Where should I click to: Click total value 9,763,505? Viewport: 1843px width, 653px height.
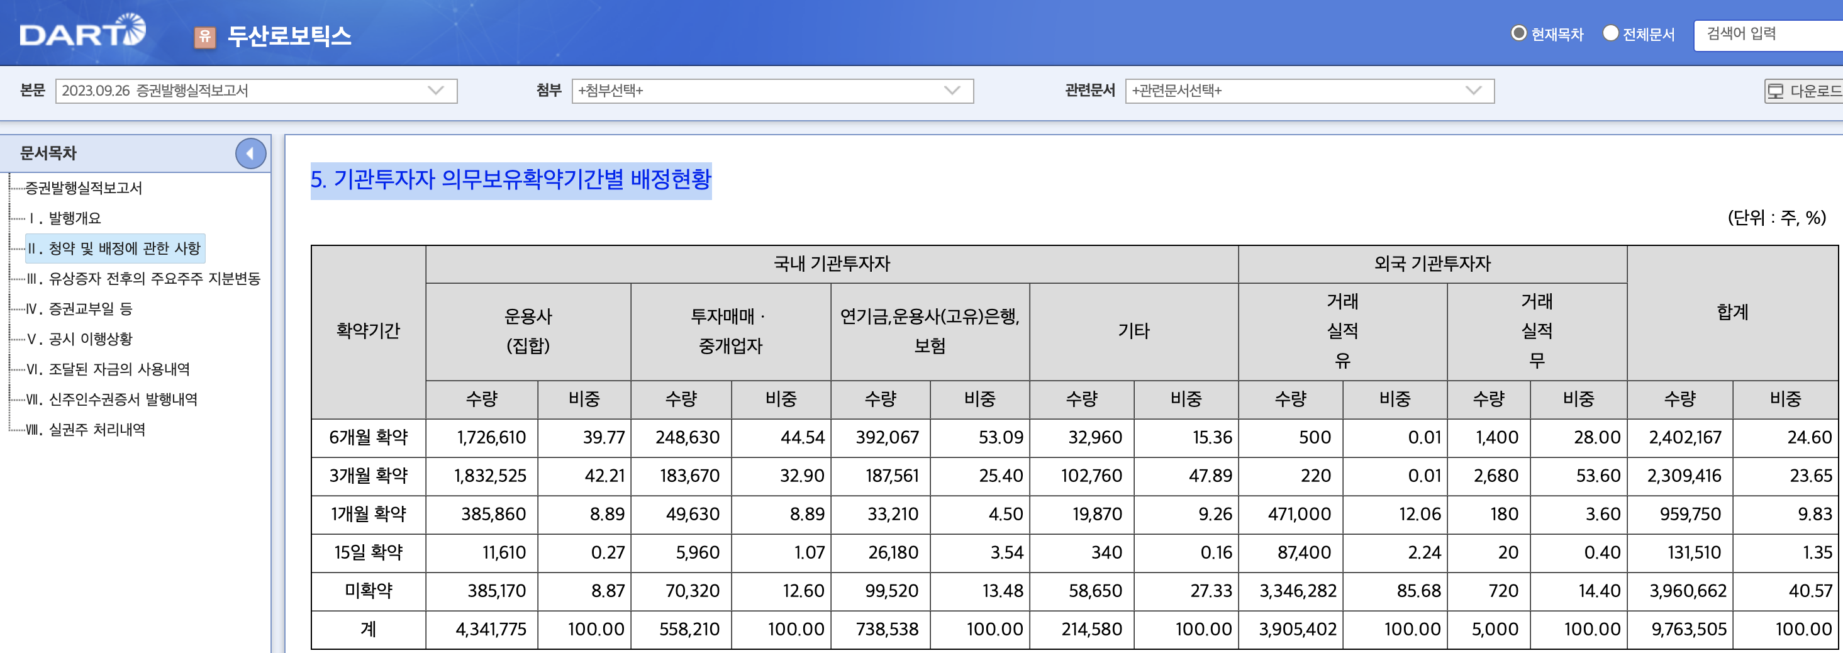coord(1688,629)
